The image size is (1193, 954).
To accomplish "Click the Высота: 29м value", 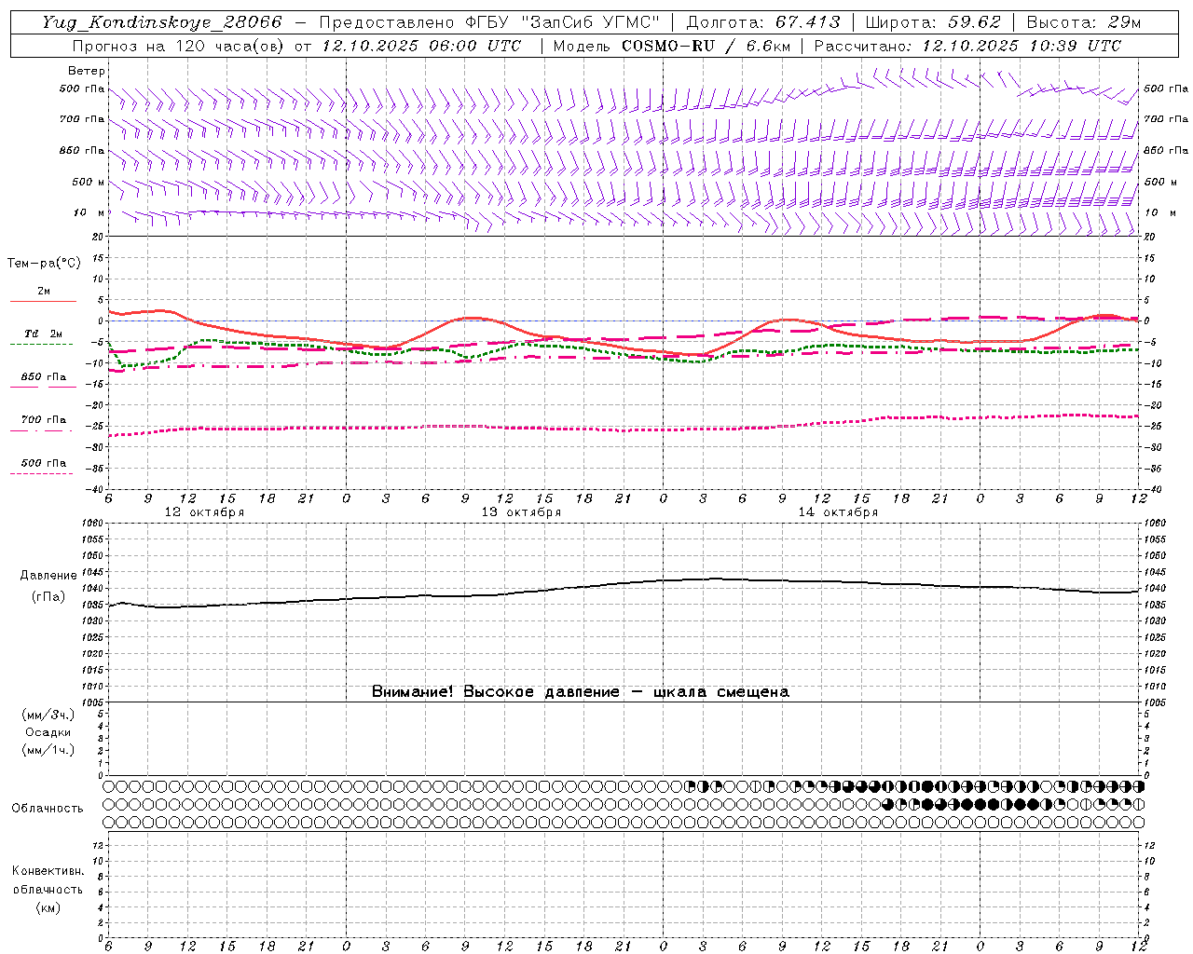I will point(1083,22).
